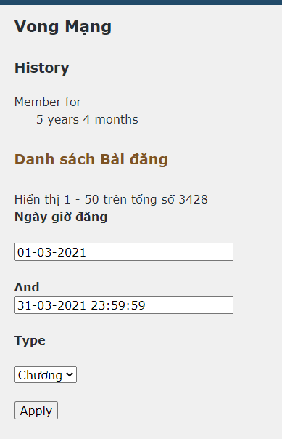Click the Vong Mạng username heading
Image resolution: width=282 pixels, height=439 pixels.
pyautogui.click(x=63, y=27)
